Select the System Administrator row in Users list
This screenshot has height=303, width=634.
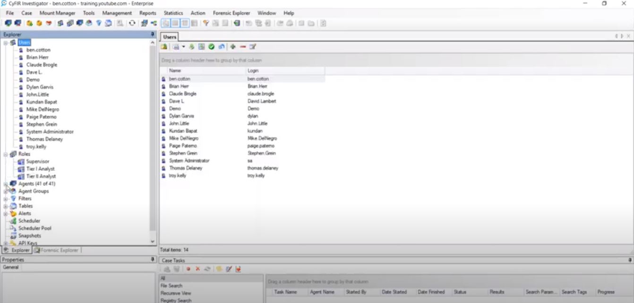tap(242, 160)
